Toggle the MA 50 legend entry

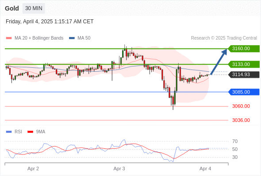coord(80,38)
